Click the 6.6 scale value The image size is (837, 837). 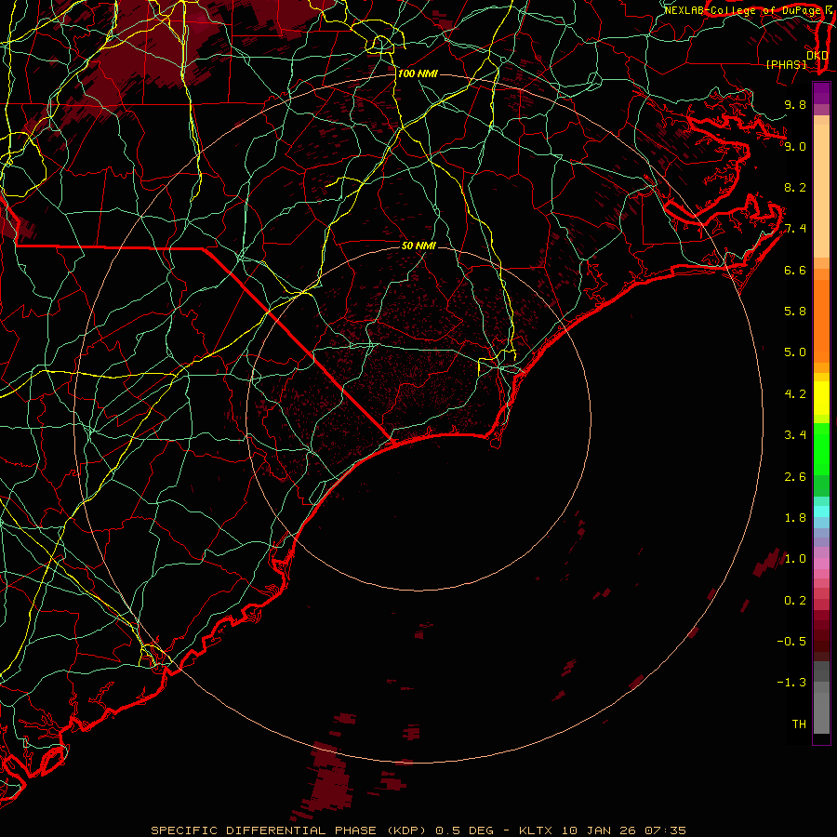pos(795,270)
